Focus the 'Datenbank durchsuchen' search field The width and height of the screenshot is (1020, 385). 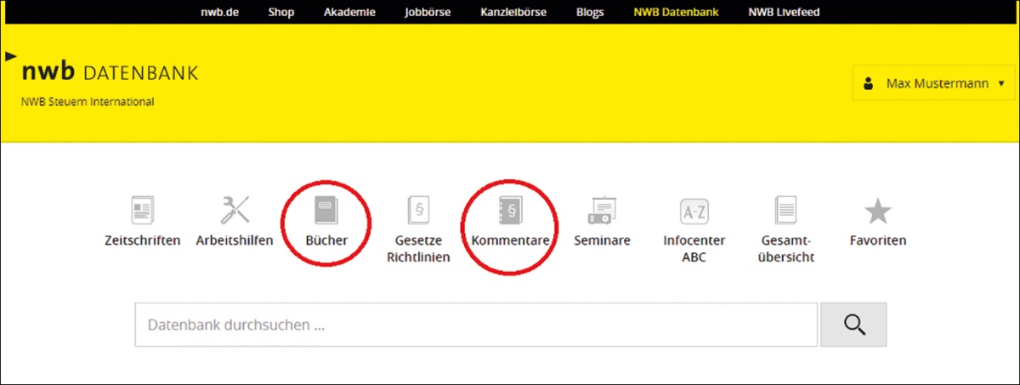click(476, 325)
